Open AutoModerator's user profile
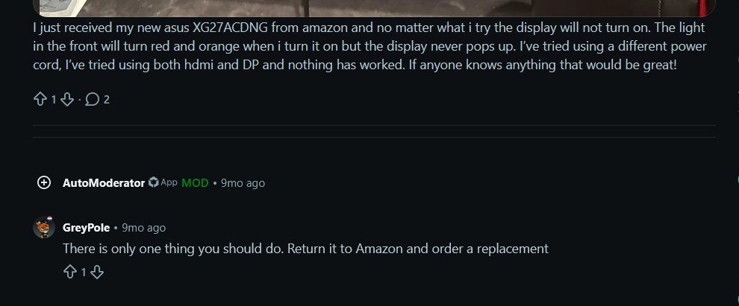 [x=103, y=183]
